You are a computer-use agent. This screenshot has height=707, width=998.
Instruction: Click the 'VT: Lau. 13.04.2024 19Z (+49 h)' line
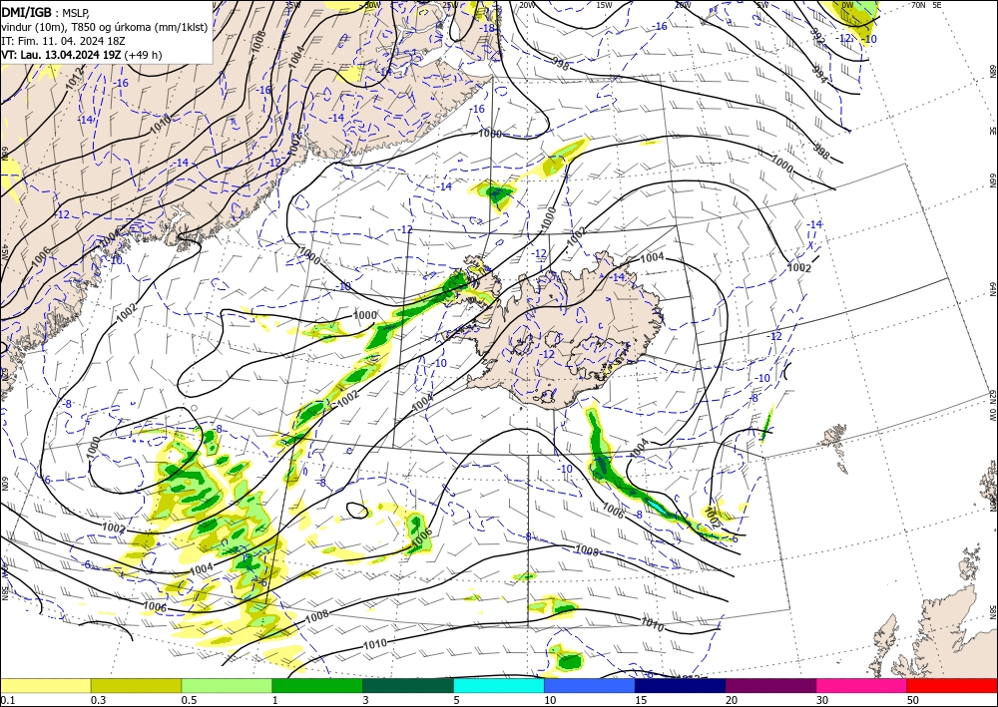(x=82, y=55)
